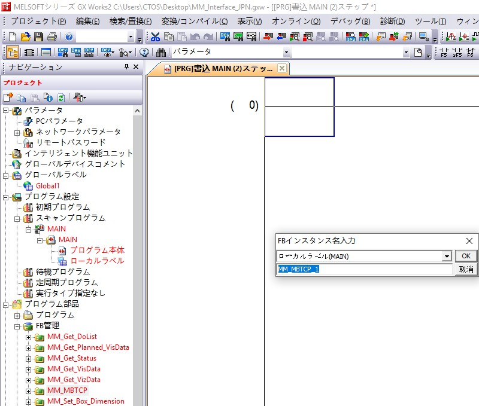Click the Copy icon in toolbar
The image size is (479, 406).
tap(169, 37)
